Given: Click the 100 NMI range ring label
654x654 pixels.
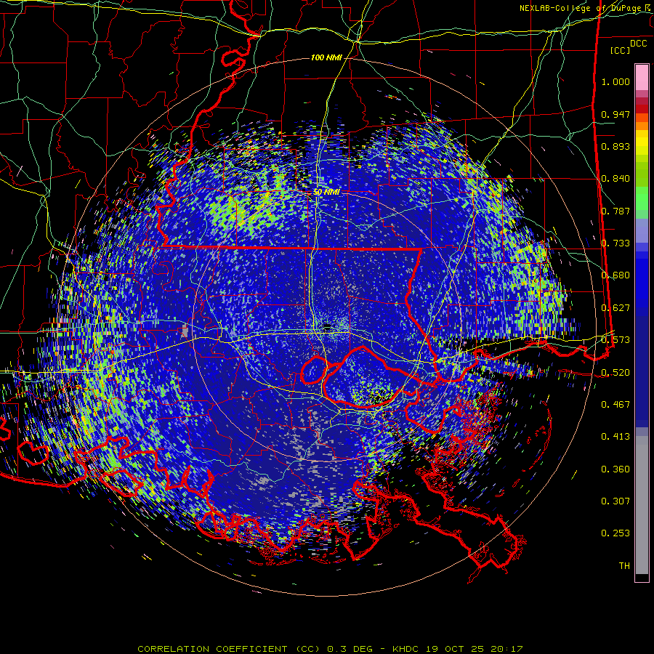Looking at the screenshot, I should click(326, 57).
